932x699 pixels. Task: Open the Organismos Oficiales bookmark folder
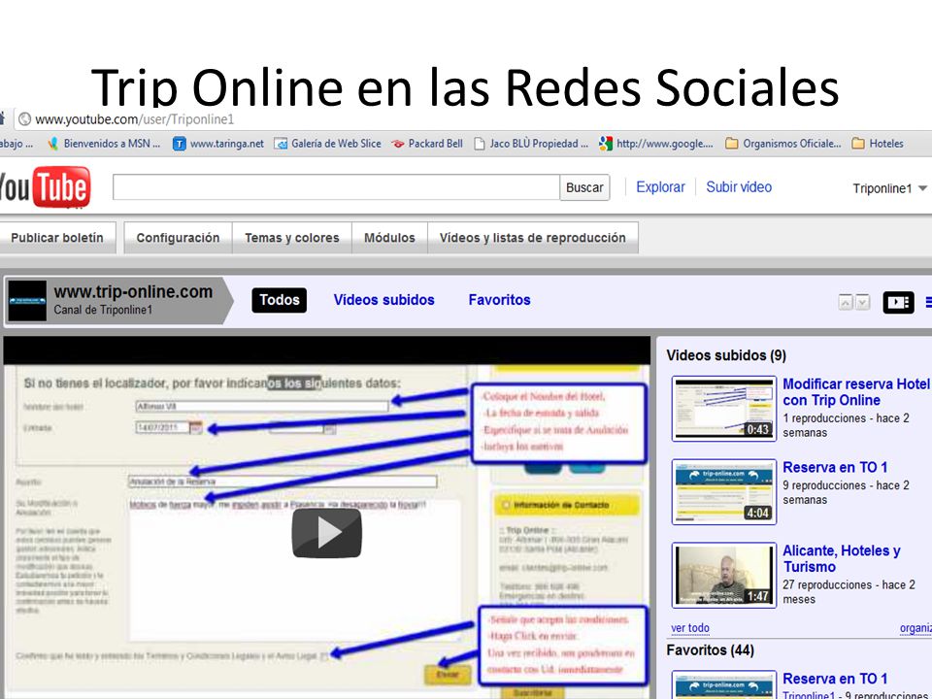(x=783, y=144)
